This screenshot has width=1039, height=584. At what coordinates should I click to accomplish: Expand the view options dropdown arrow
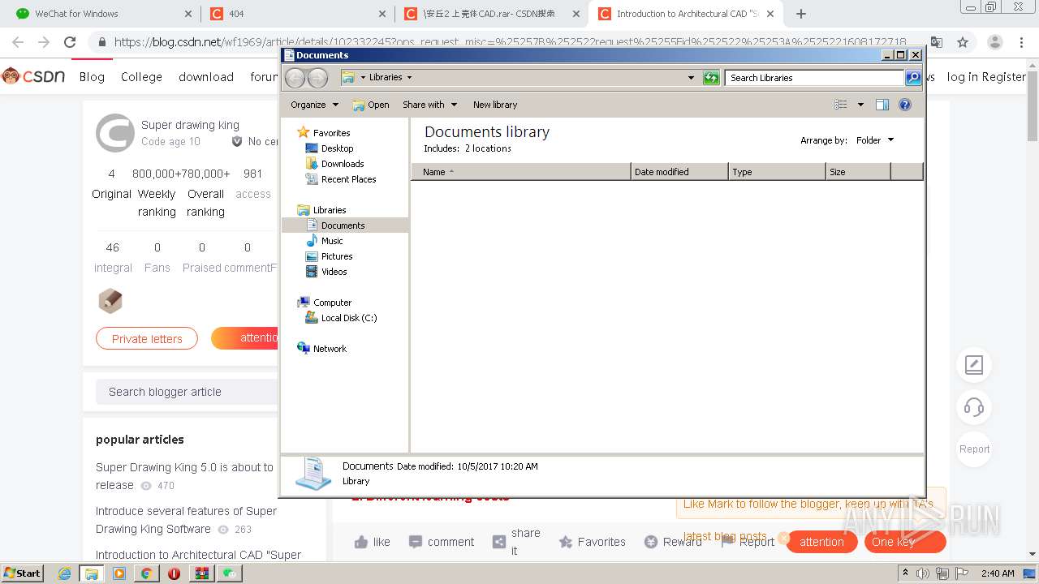click(860, 105)
